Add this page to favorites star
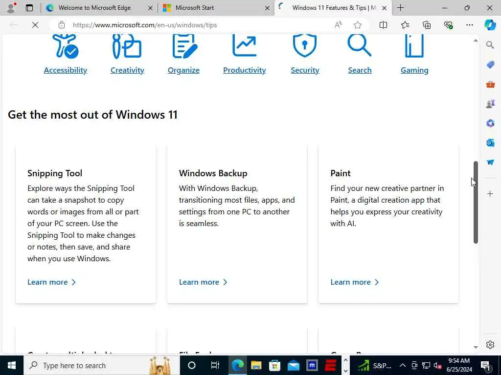501x375 pixels. click(x=358, y=25)
